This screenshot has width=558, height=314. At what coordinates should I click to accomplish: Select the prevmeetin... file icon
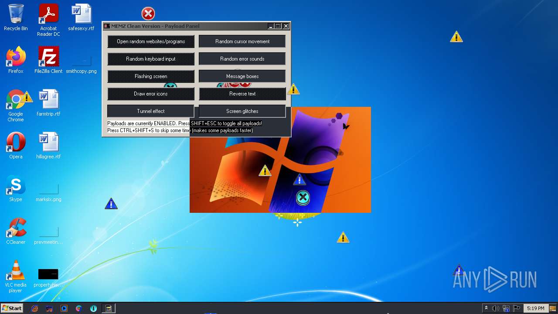coord(48,235)
